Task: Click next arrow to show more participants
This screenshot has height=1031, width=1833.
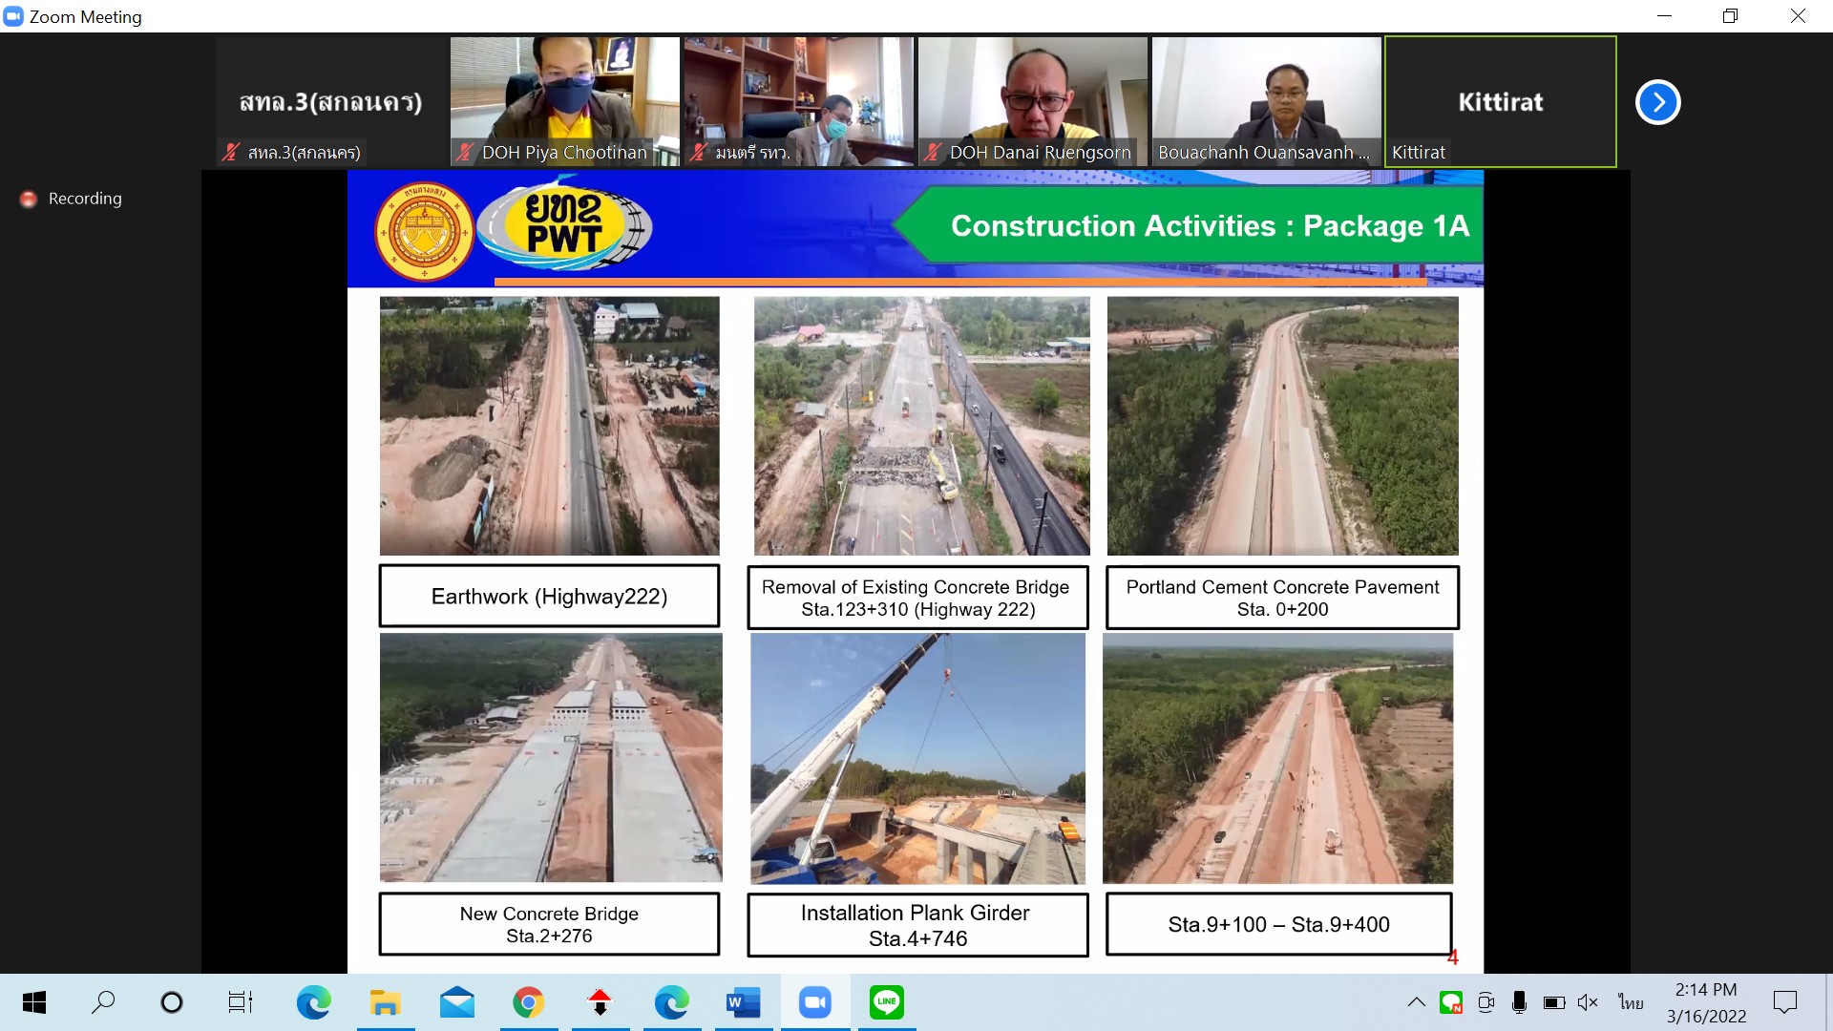Action: pos(1657,102)
